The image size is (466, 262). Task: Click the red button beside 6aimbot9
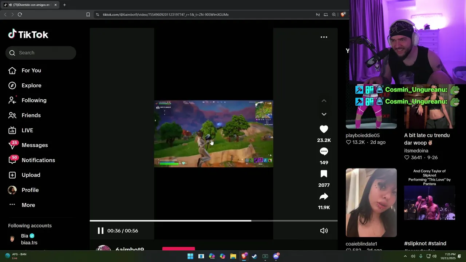point(178,249)
